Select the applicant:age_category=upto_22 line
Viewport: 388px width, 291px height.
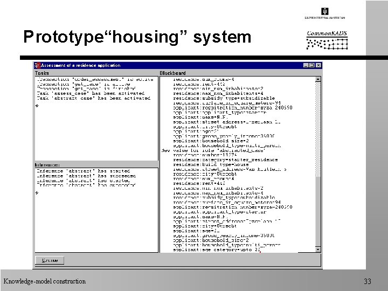click(x=217, y=250)
